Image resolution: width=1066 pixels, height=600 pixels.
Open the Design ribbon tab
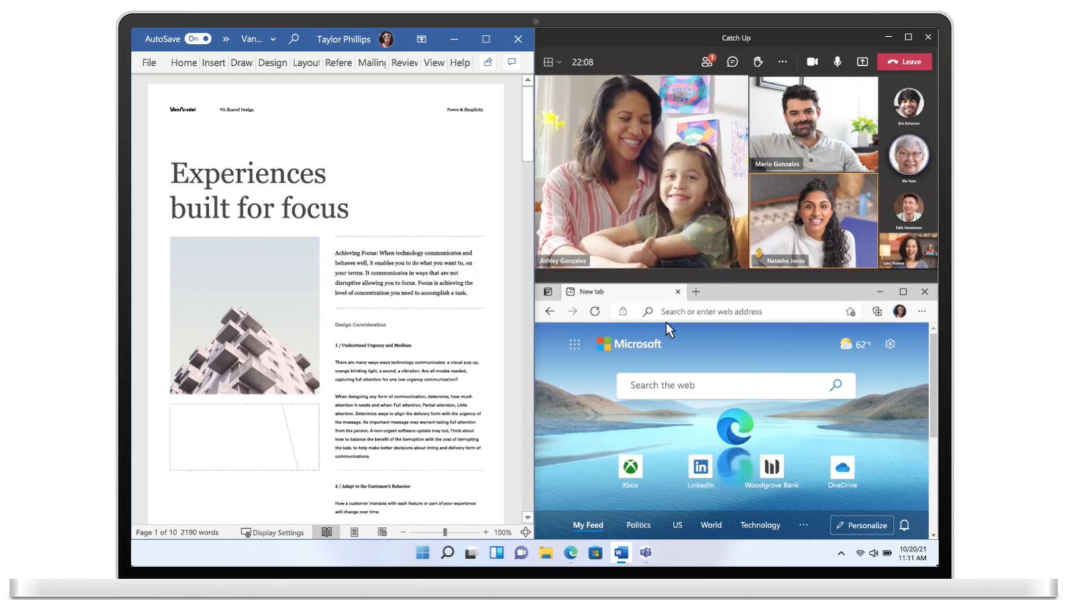tap(272, 62)
